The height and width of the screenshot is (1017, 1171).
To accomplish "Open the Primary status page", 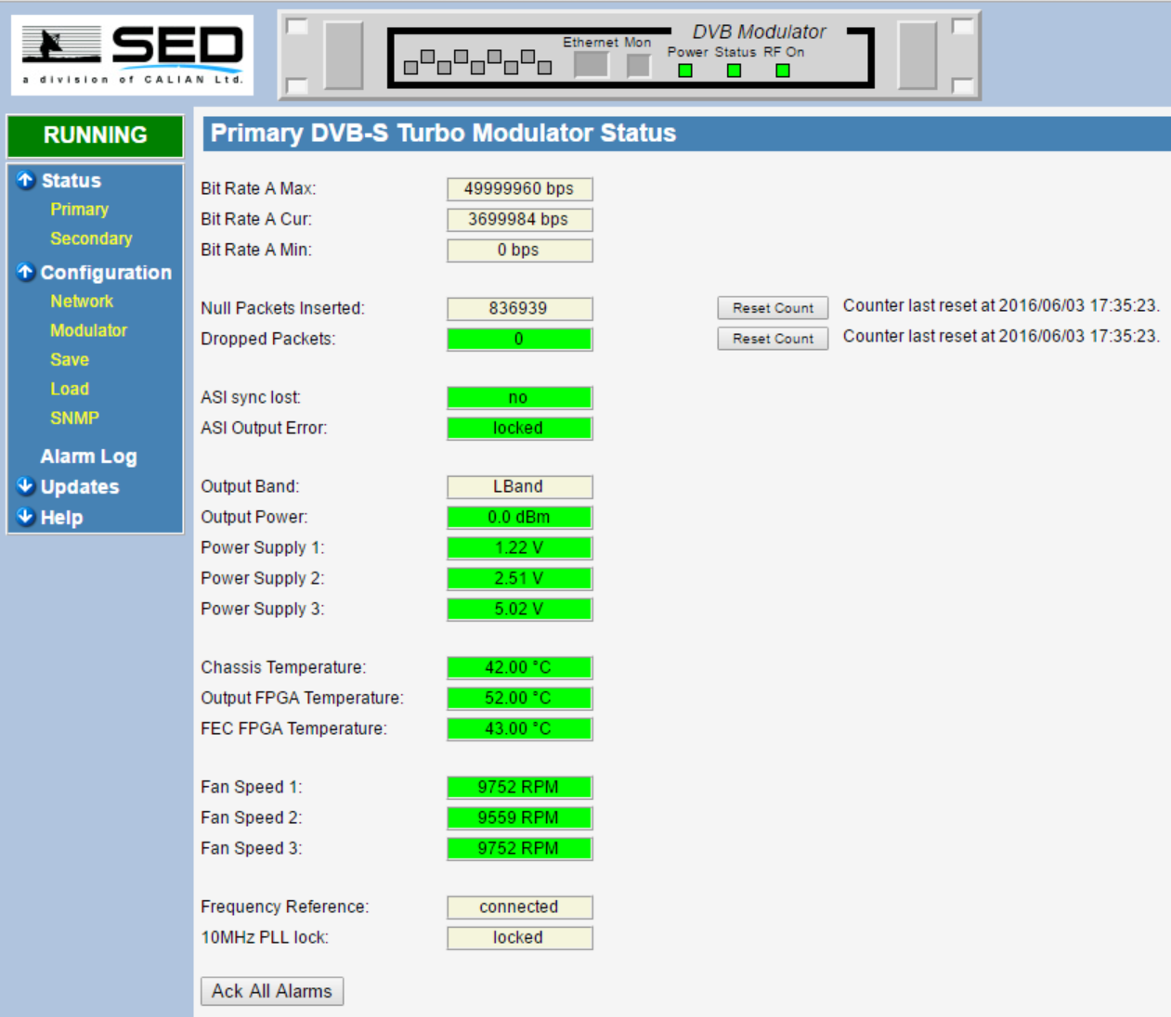I will [79, 210].
